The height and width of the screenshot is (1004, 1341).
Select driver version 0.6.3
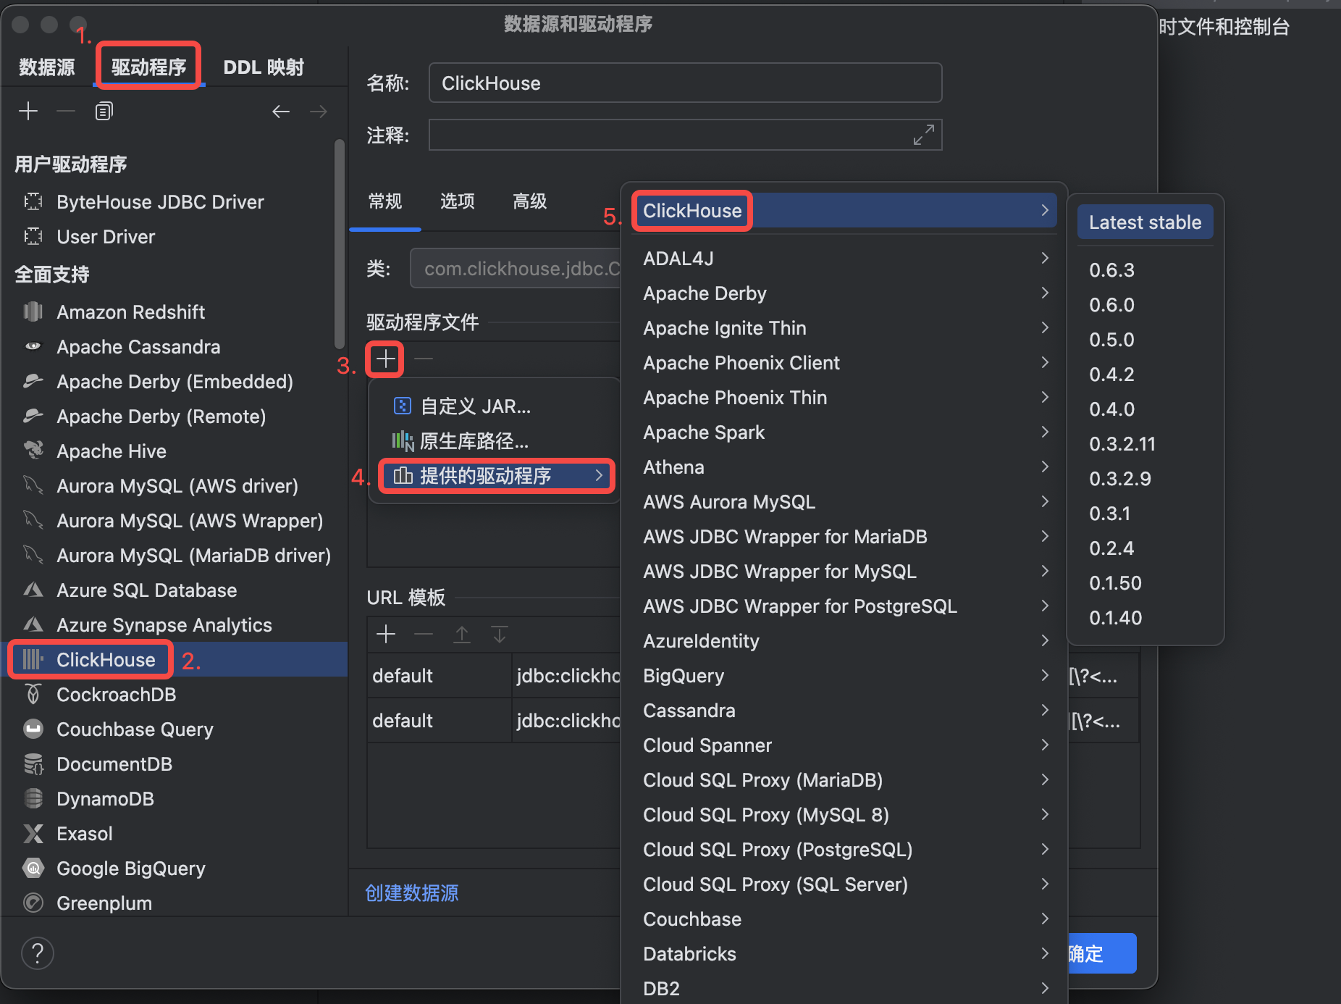point(1145,269)
